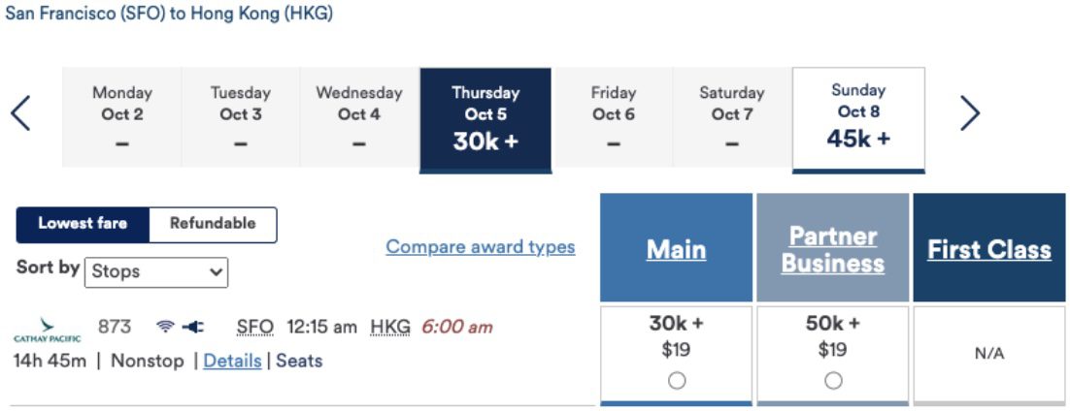1070x411 pixels.
Task: Select the Sunday Oct 8 45k+ date tab
Action: click(x=858, y=118)
